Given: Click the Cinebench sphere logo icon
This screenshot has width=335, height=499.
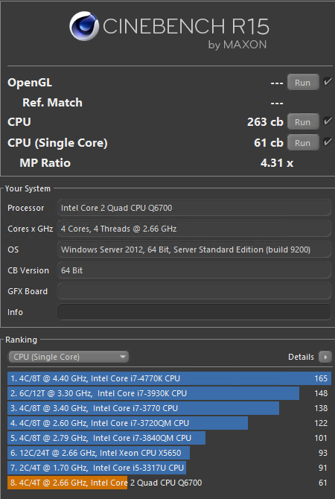Looking at the screenshot, I should [84, 26].
